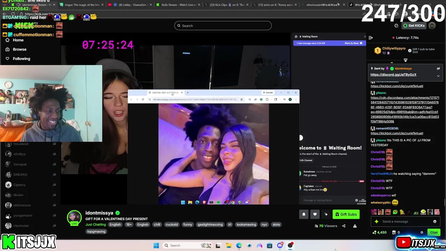Open the Following section in the sidebar
The height and width of the screenshot is (251, 446).
click(x=18, y=59)
